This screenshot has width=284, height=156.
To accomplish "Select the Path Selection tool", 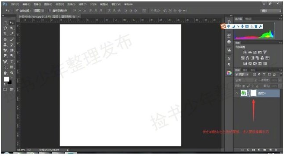I will coord(5,67).
